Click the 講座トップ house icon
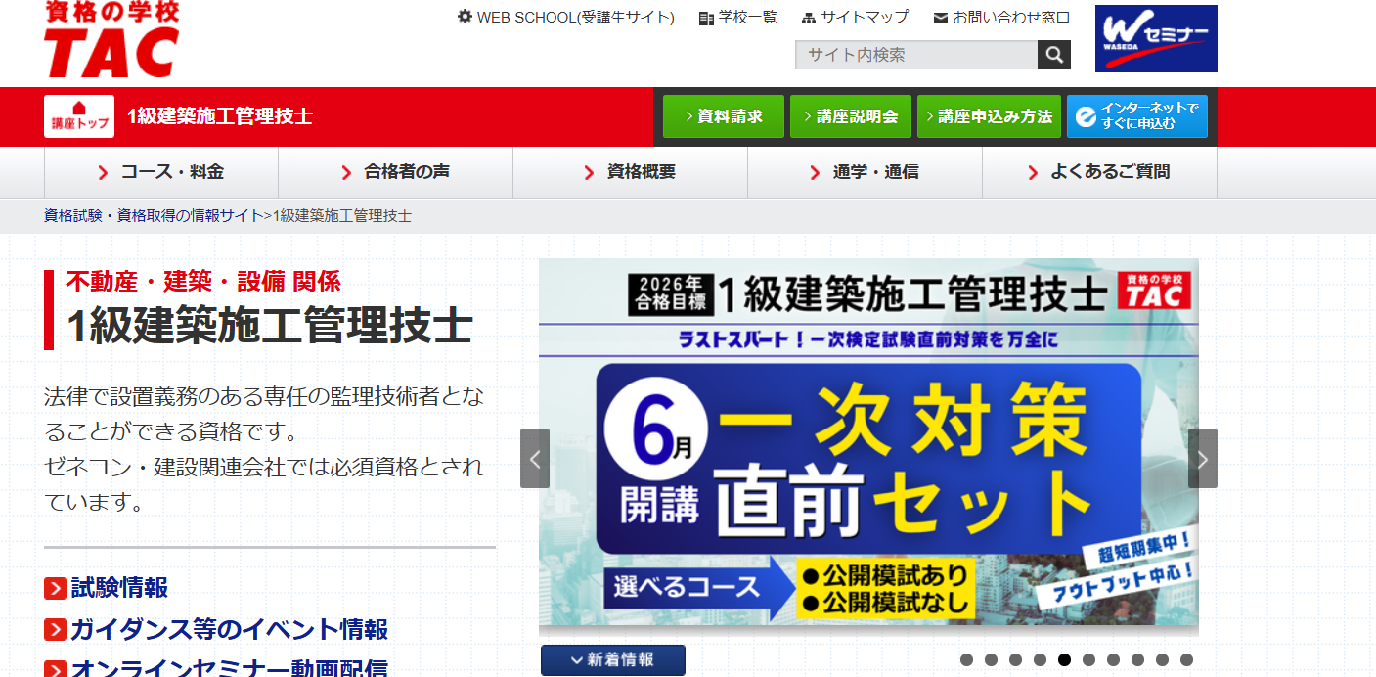 (x=79, y=116)
